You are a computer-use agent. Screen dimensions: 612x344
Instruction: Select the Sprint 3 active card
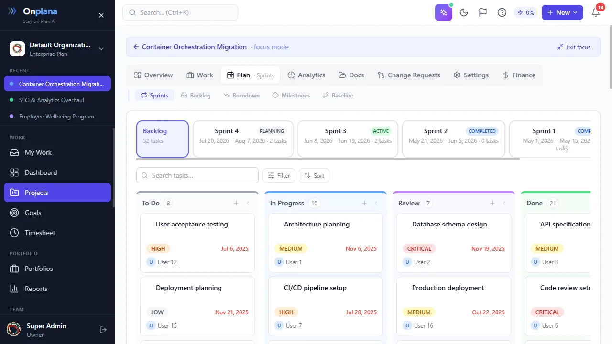coord(348,139)
